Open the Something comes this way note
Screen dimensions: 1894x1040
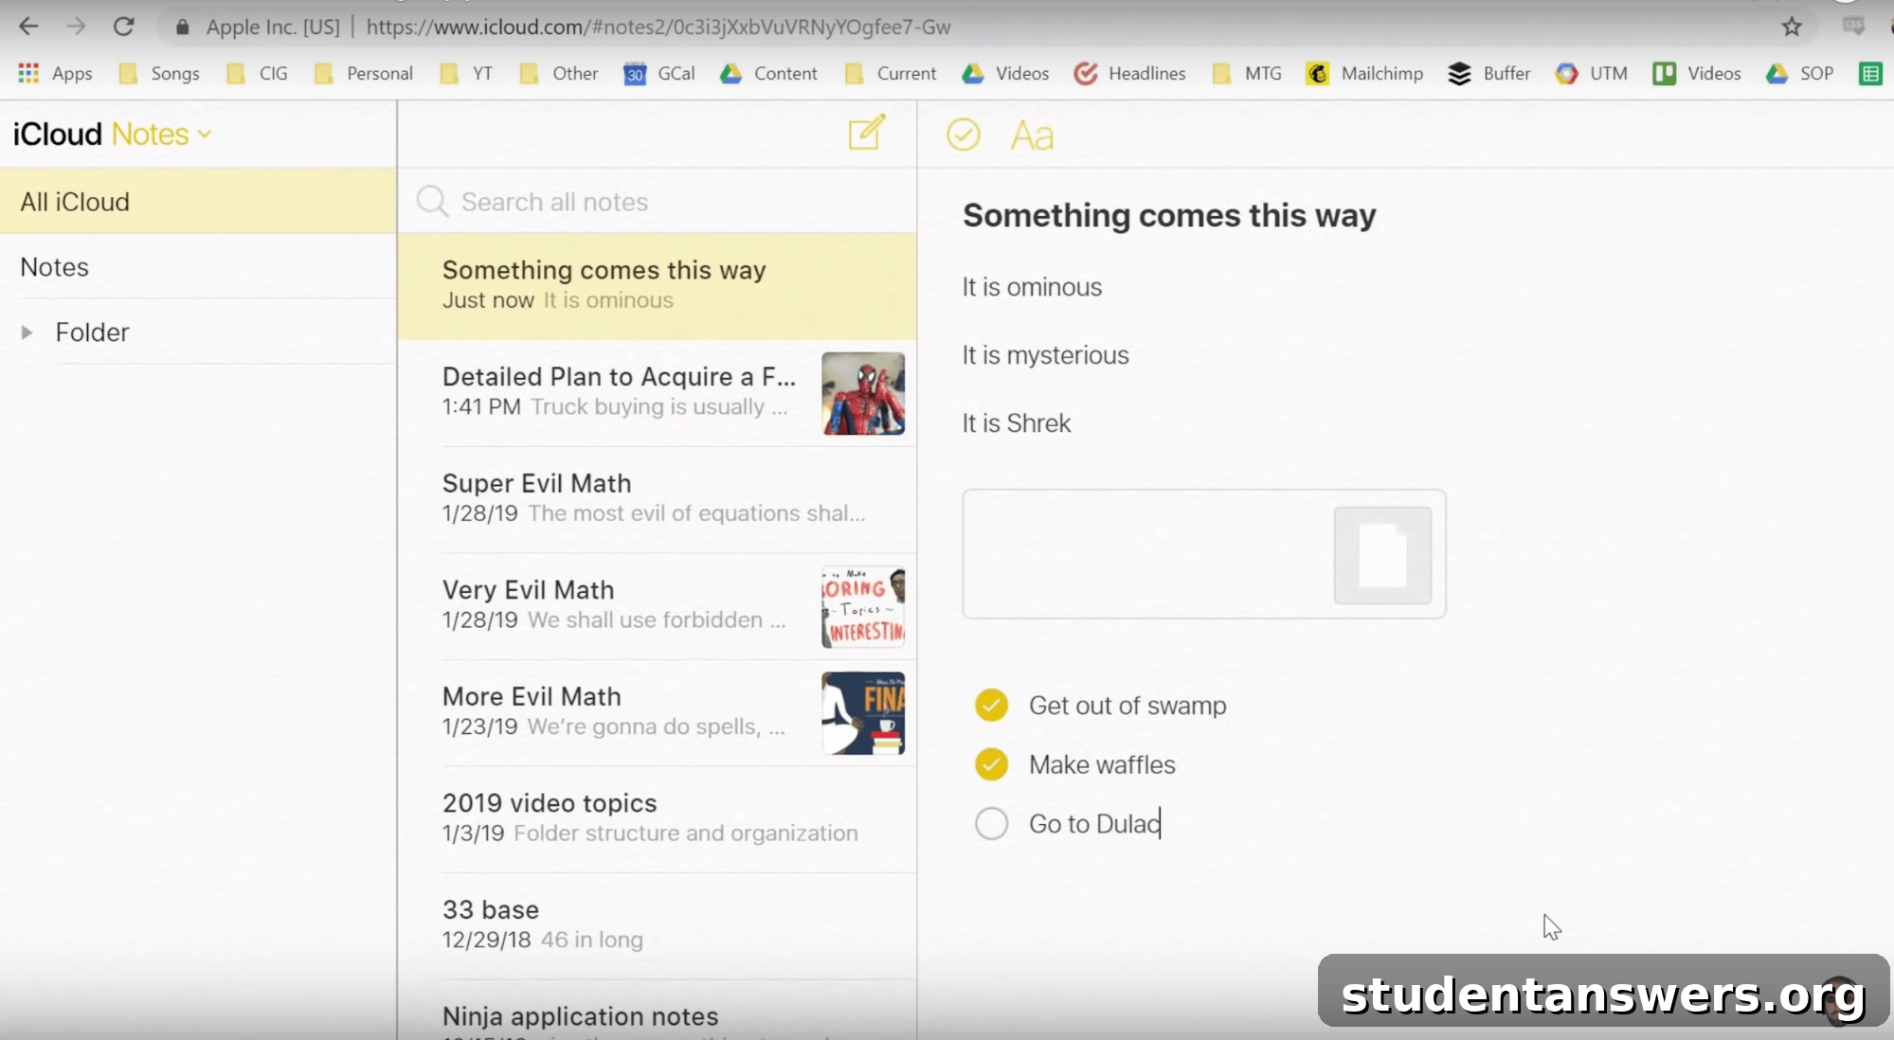[x=657, y=285]
